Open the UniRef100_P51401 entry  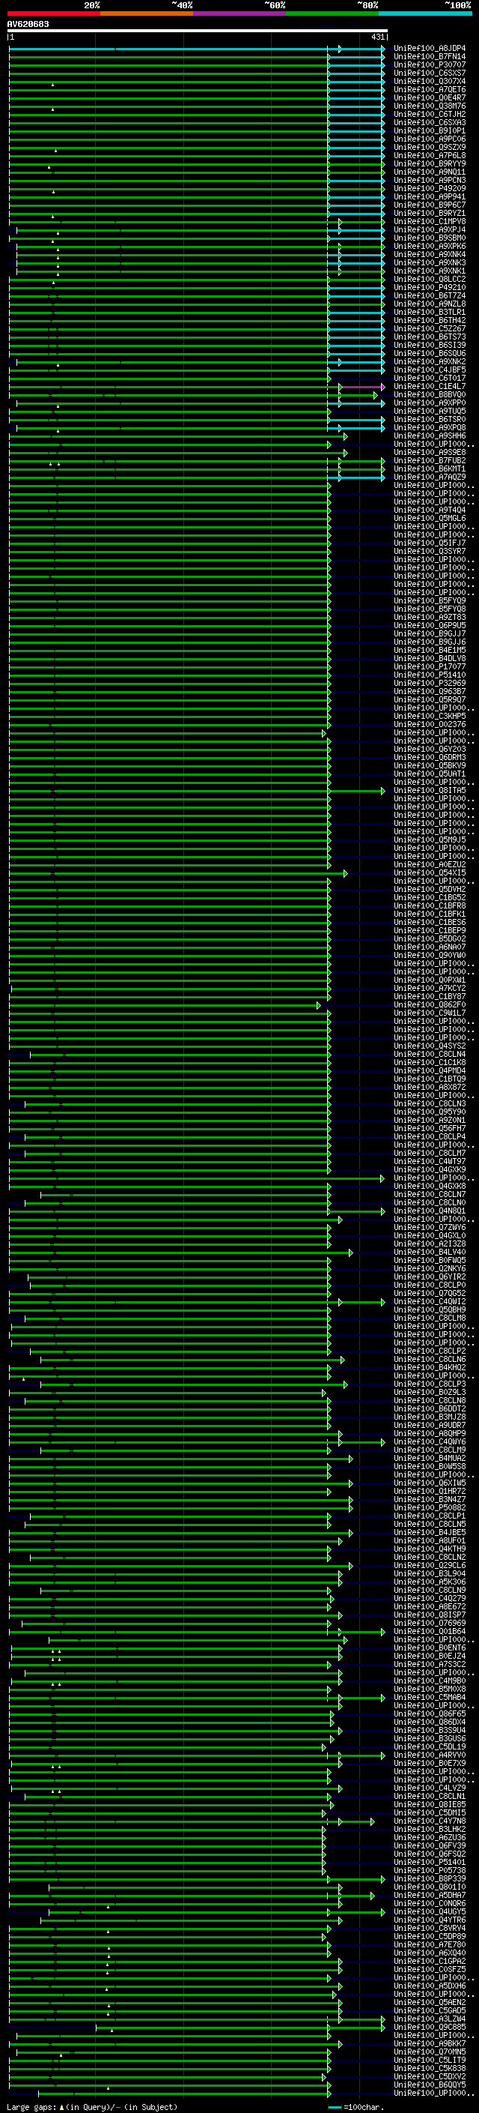click(429, 1862)
